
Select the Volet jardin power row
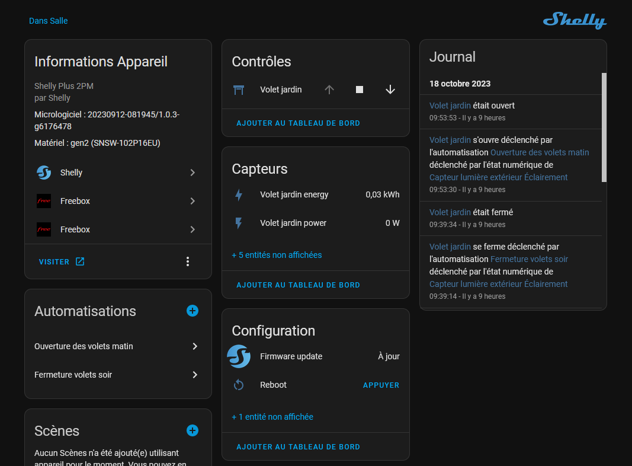click(316, 223)
